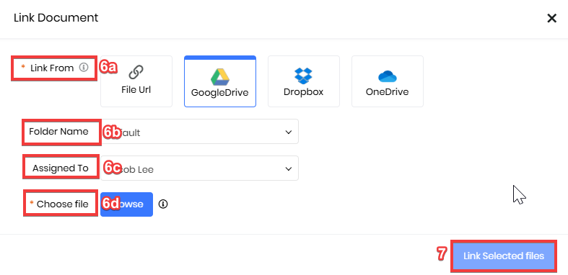Expand Folder Name dropdown chevron arrow
Viewport: 568px width, 275px height.
[x=289, y=132]
